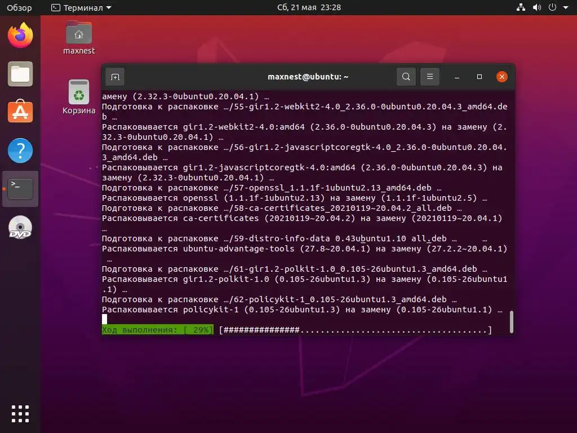Click the Распаковывается openssl line
This screenshot has width=577, height=433.
coord(294,198)
